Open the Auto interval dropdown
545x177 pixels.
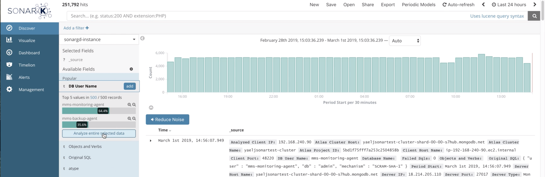[405, 41]
